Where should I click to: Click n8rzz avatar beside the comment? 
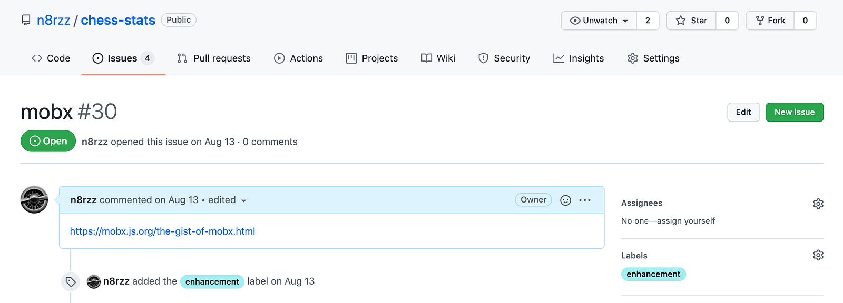pyautogui.click(x=34, y=200)
